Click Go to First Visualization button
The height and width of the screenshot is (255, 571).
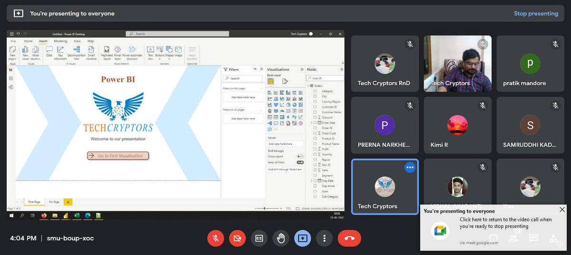click(x=118, y=156)
